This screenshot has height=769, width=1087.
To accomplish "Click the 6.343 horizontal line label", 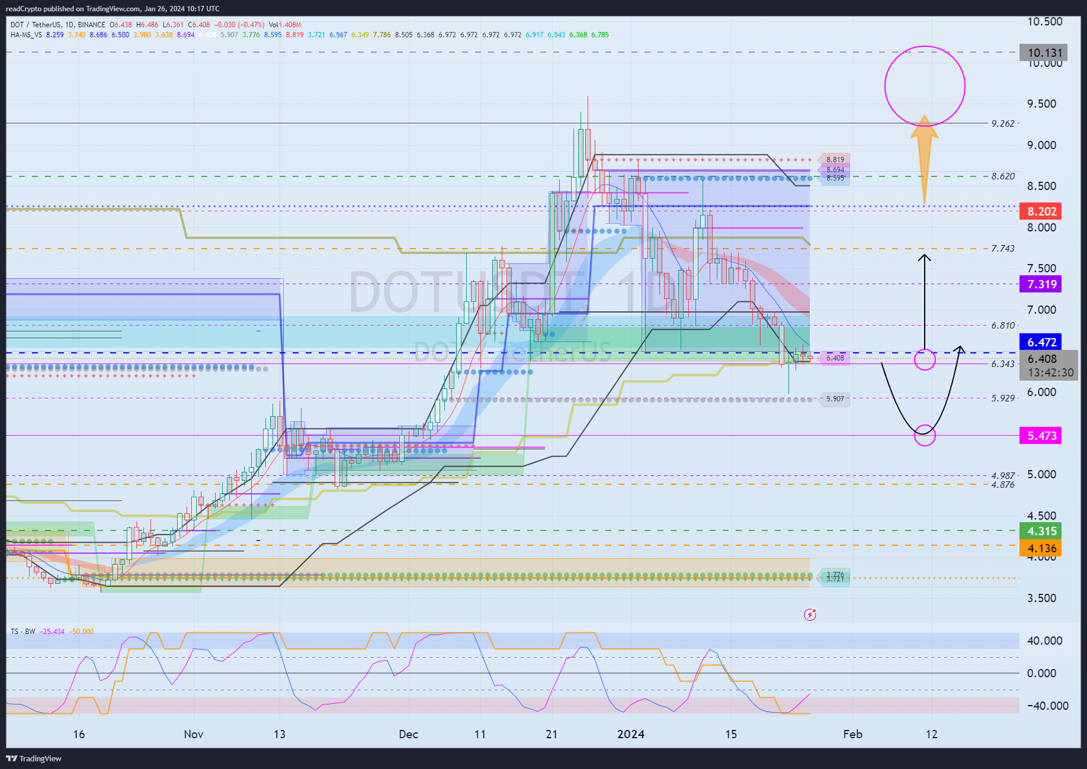I will [x=1003, y=364].
